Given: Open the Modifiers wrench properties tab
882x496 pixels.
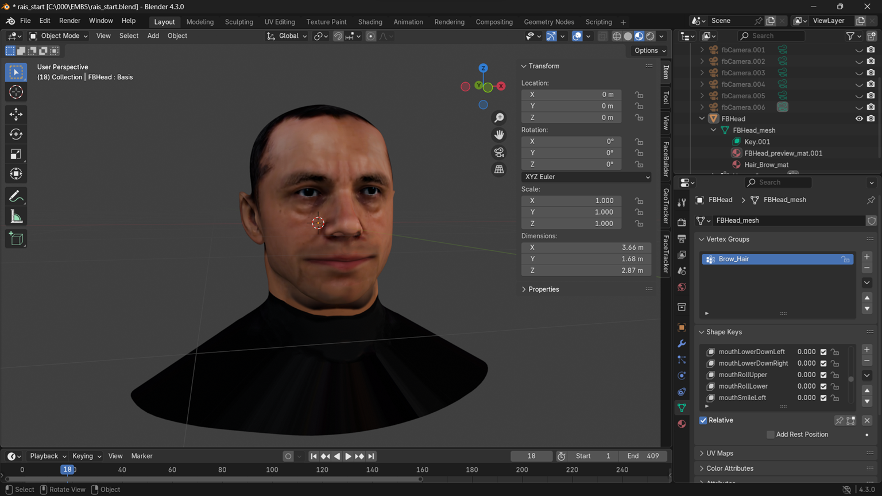Looking at the screenshot, I should (682, 343).
